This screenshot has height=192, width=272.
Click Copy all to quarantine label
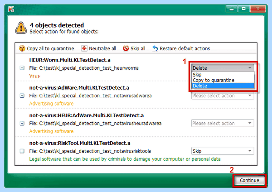click(50, 49)
